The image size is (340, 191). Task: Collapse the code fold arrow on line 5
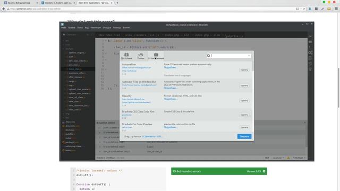(106, 53)
